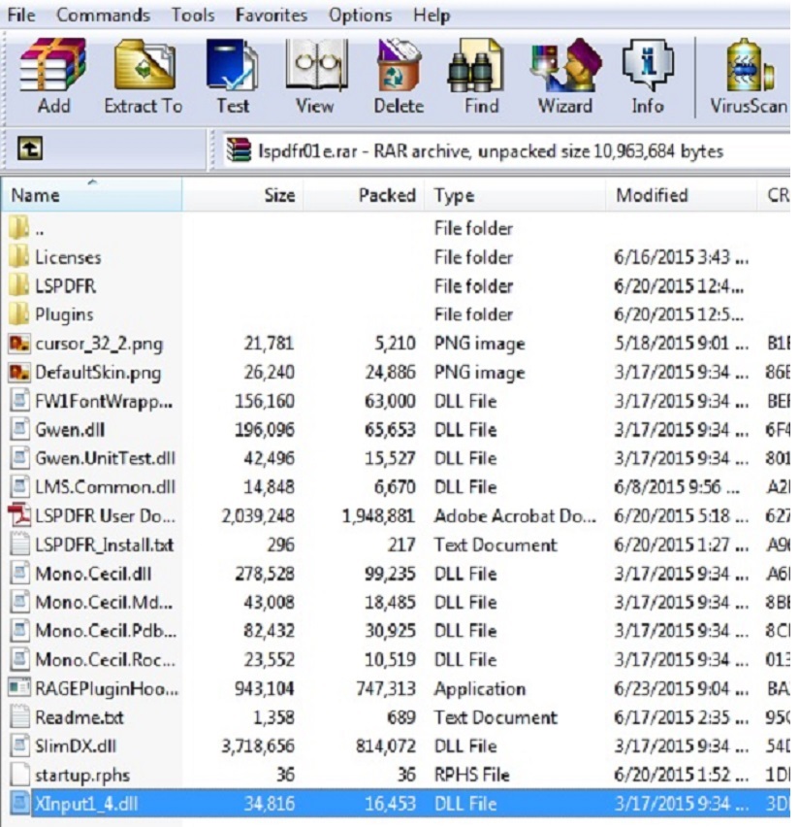Start VirusScan on the archive
Image resolution: width=800 pixels, height=827 pixels.
(749, 65)
